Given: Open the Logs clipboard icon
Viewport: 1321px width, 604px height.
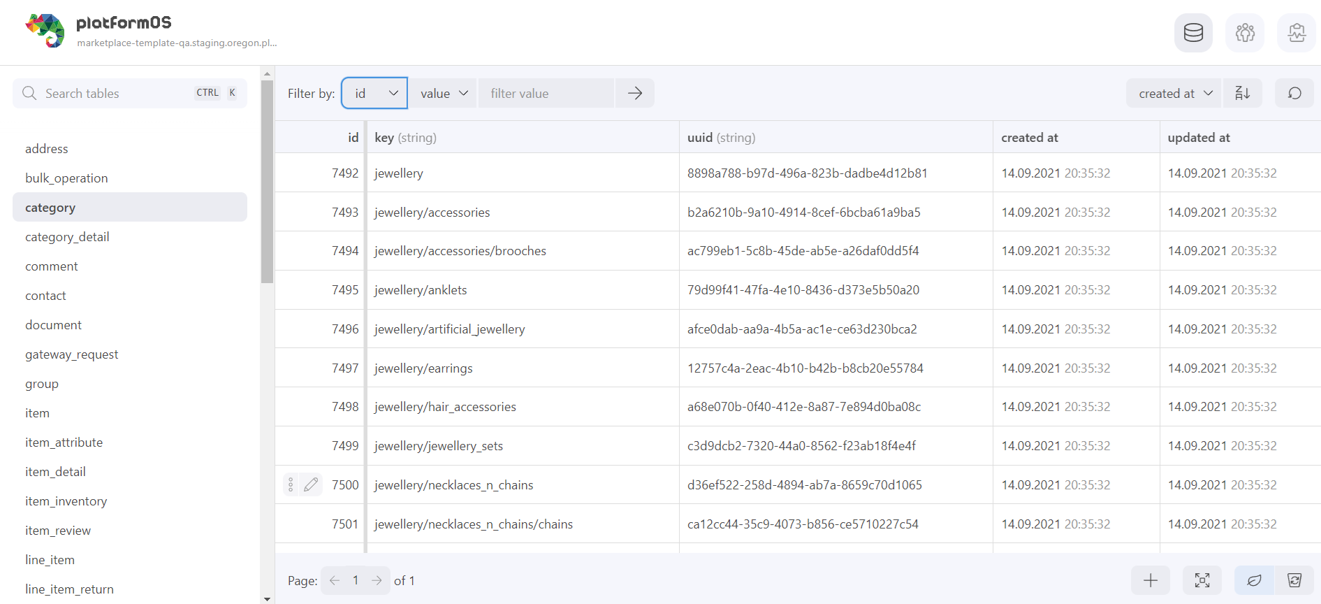Looking at the screenshot, I should pos(1297,33).
